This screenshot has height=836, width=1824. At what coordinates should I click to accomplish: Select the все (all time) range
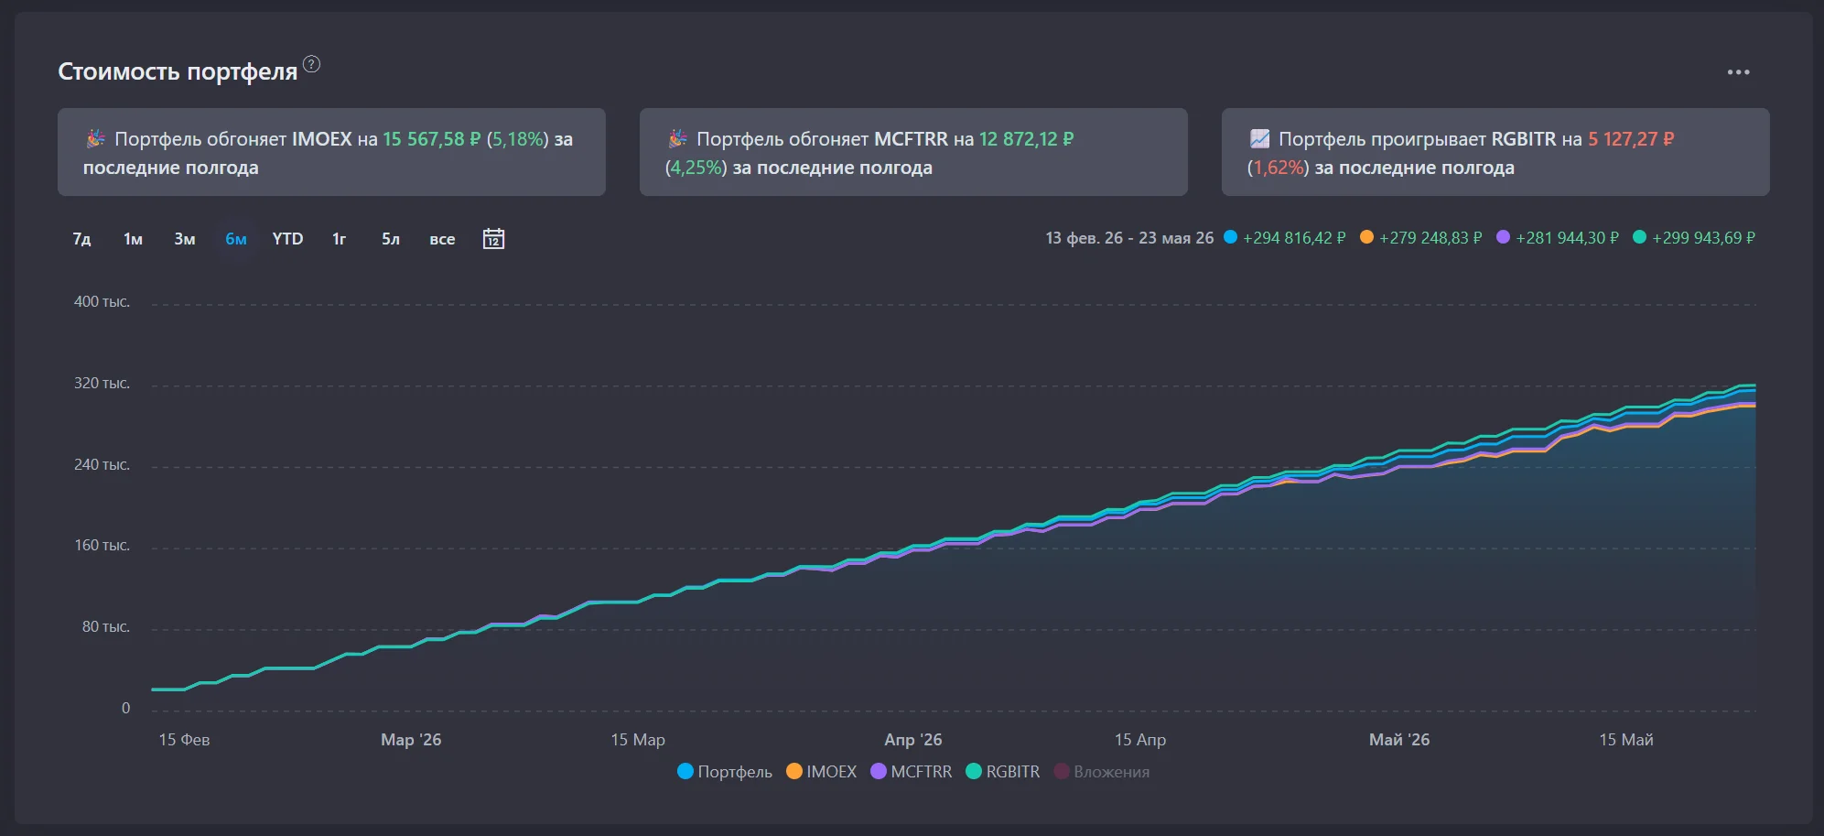tap(442, 239)
